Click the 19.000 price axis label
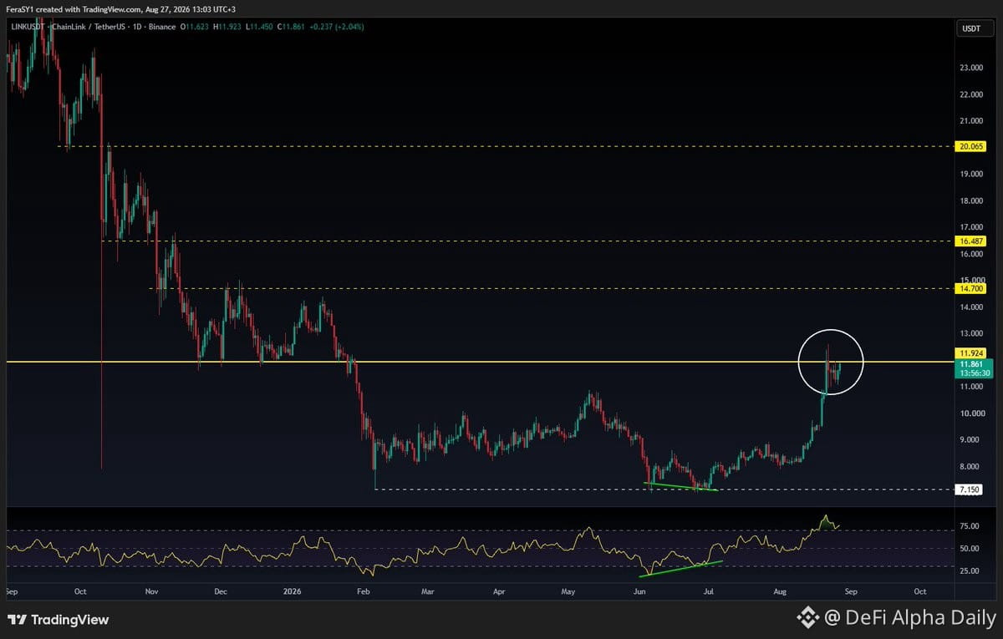This screenshot has height=639, width=1003. click(x=971, y=175)
